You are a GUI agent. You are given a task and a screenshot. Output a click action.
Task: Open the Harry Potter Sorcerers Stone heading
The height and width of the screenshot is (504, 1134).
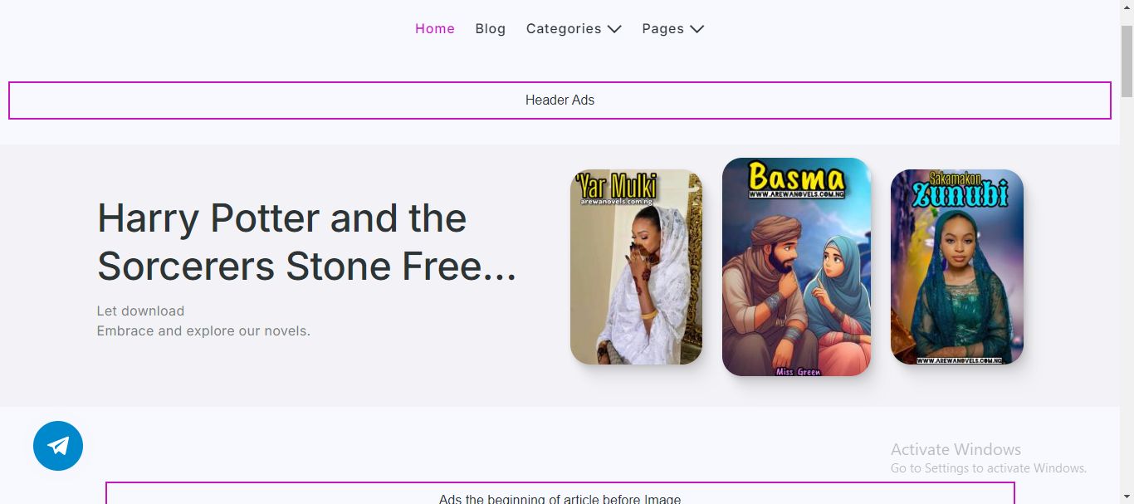(x=306, y=242)
